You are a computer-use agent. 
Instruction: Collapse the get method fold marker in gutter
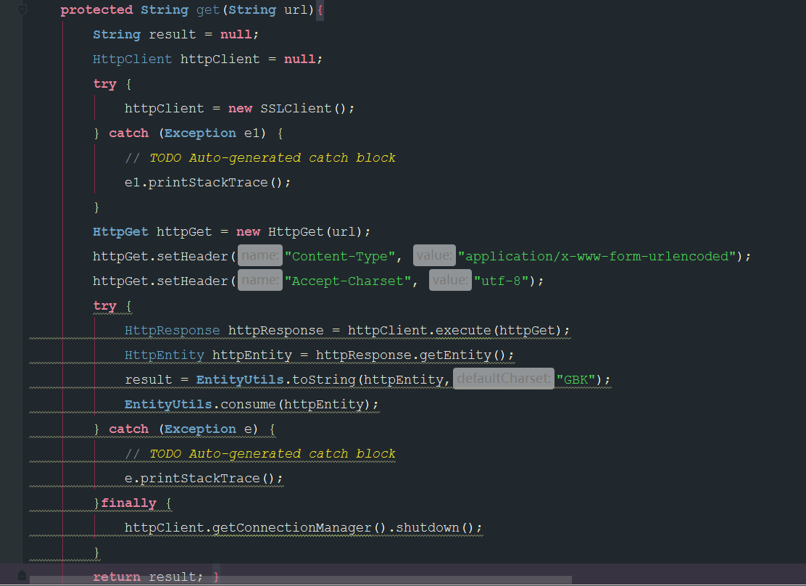(22, 9)
